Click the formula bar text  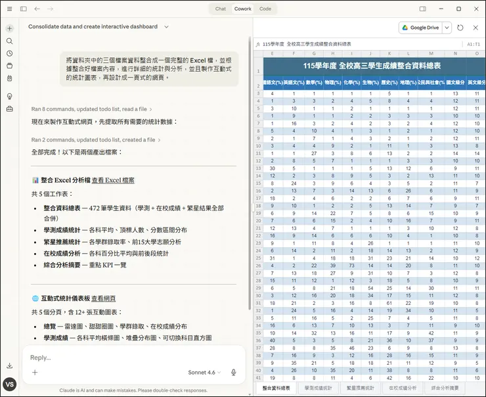[307, 44]
